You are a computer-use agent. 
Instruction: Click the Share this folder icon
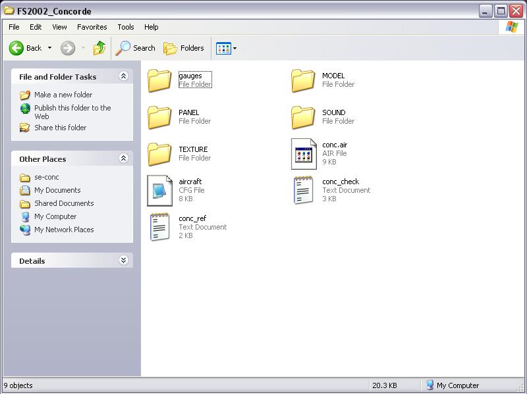(x=24, y=128)
